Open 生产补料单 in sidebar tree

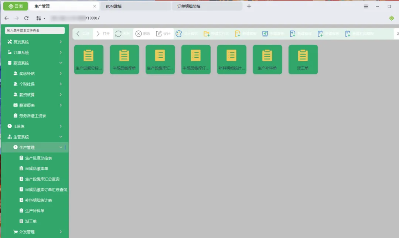click(x=35, y=211)
